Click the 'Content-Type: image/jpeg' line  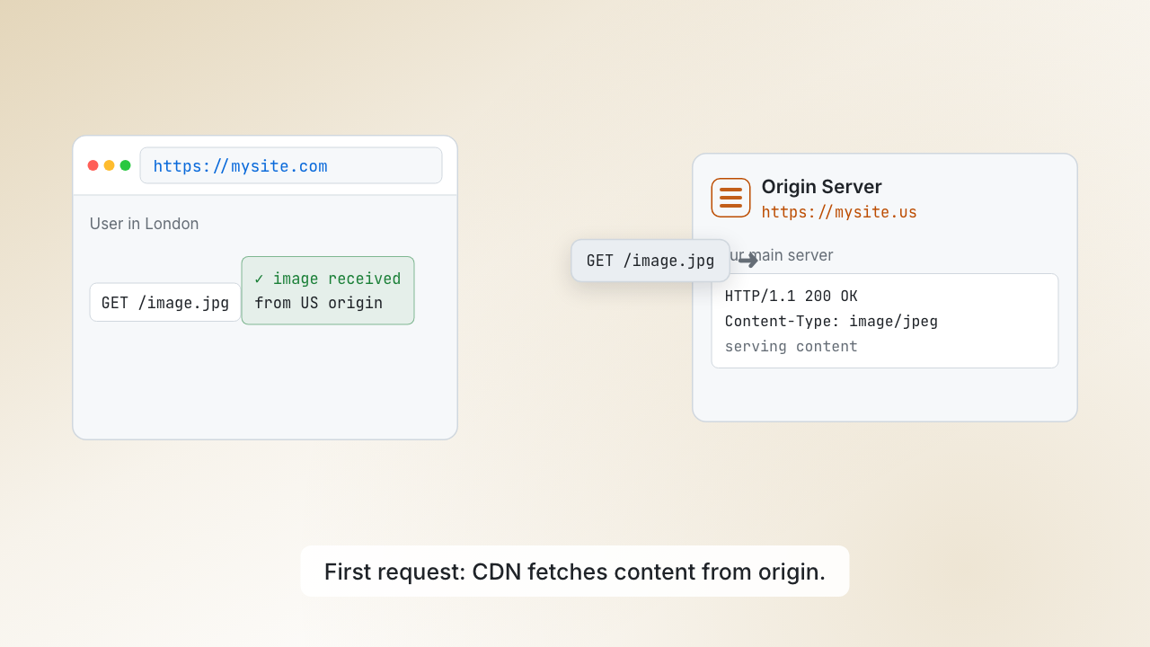[831, 322]
